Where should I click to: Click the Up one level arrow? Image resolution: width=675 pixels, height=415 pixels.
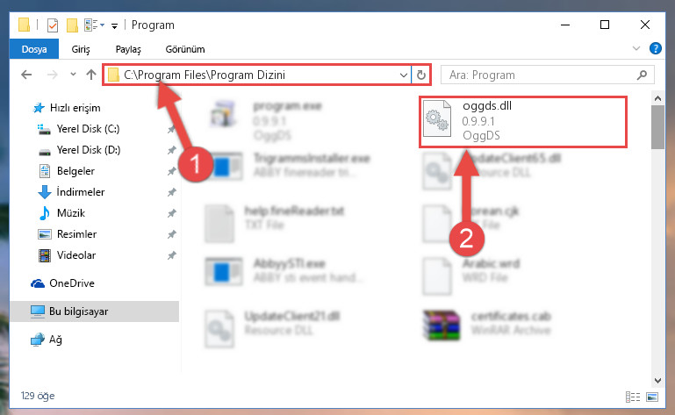point(90,75)
